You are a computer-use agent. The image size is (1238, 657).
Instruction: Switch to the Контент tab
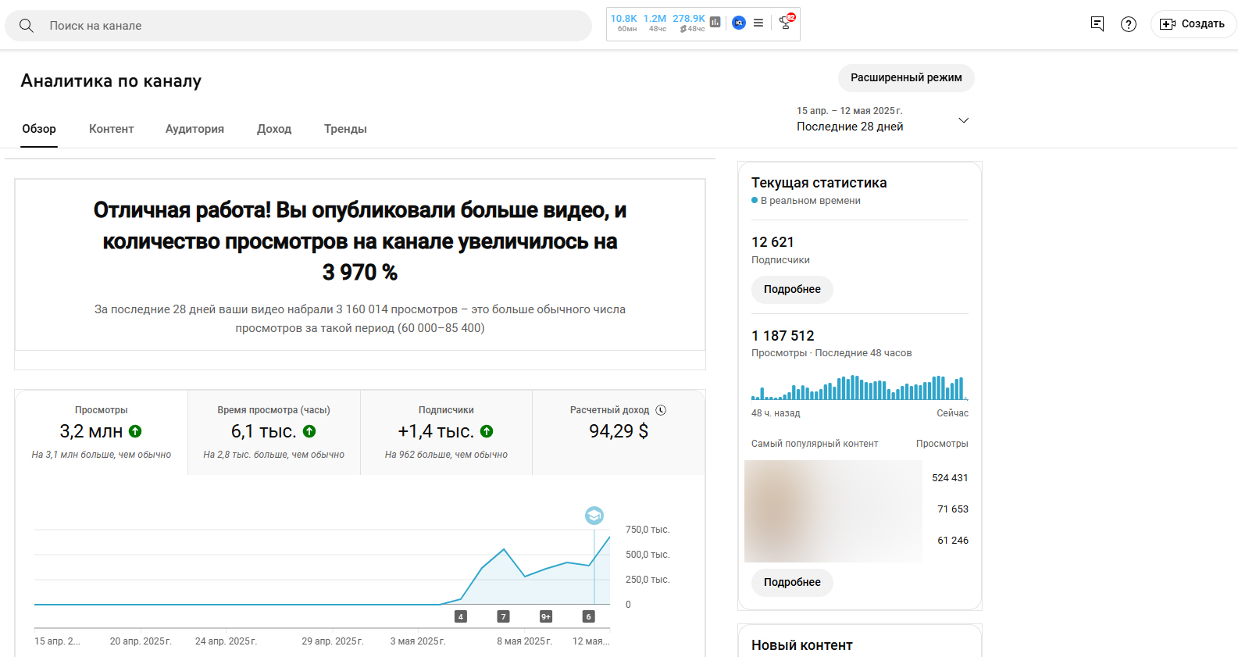pos(111,129)
